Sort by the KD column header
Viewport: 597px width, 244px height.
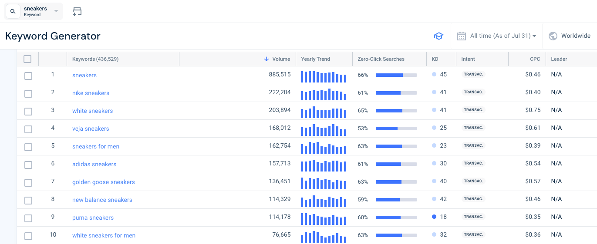click(x=435, y=59)
